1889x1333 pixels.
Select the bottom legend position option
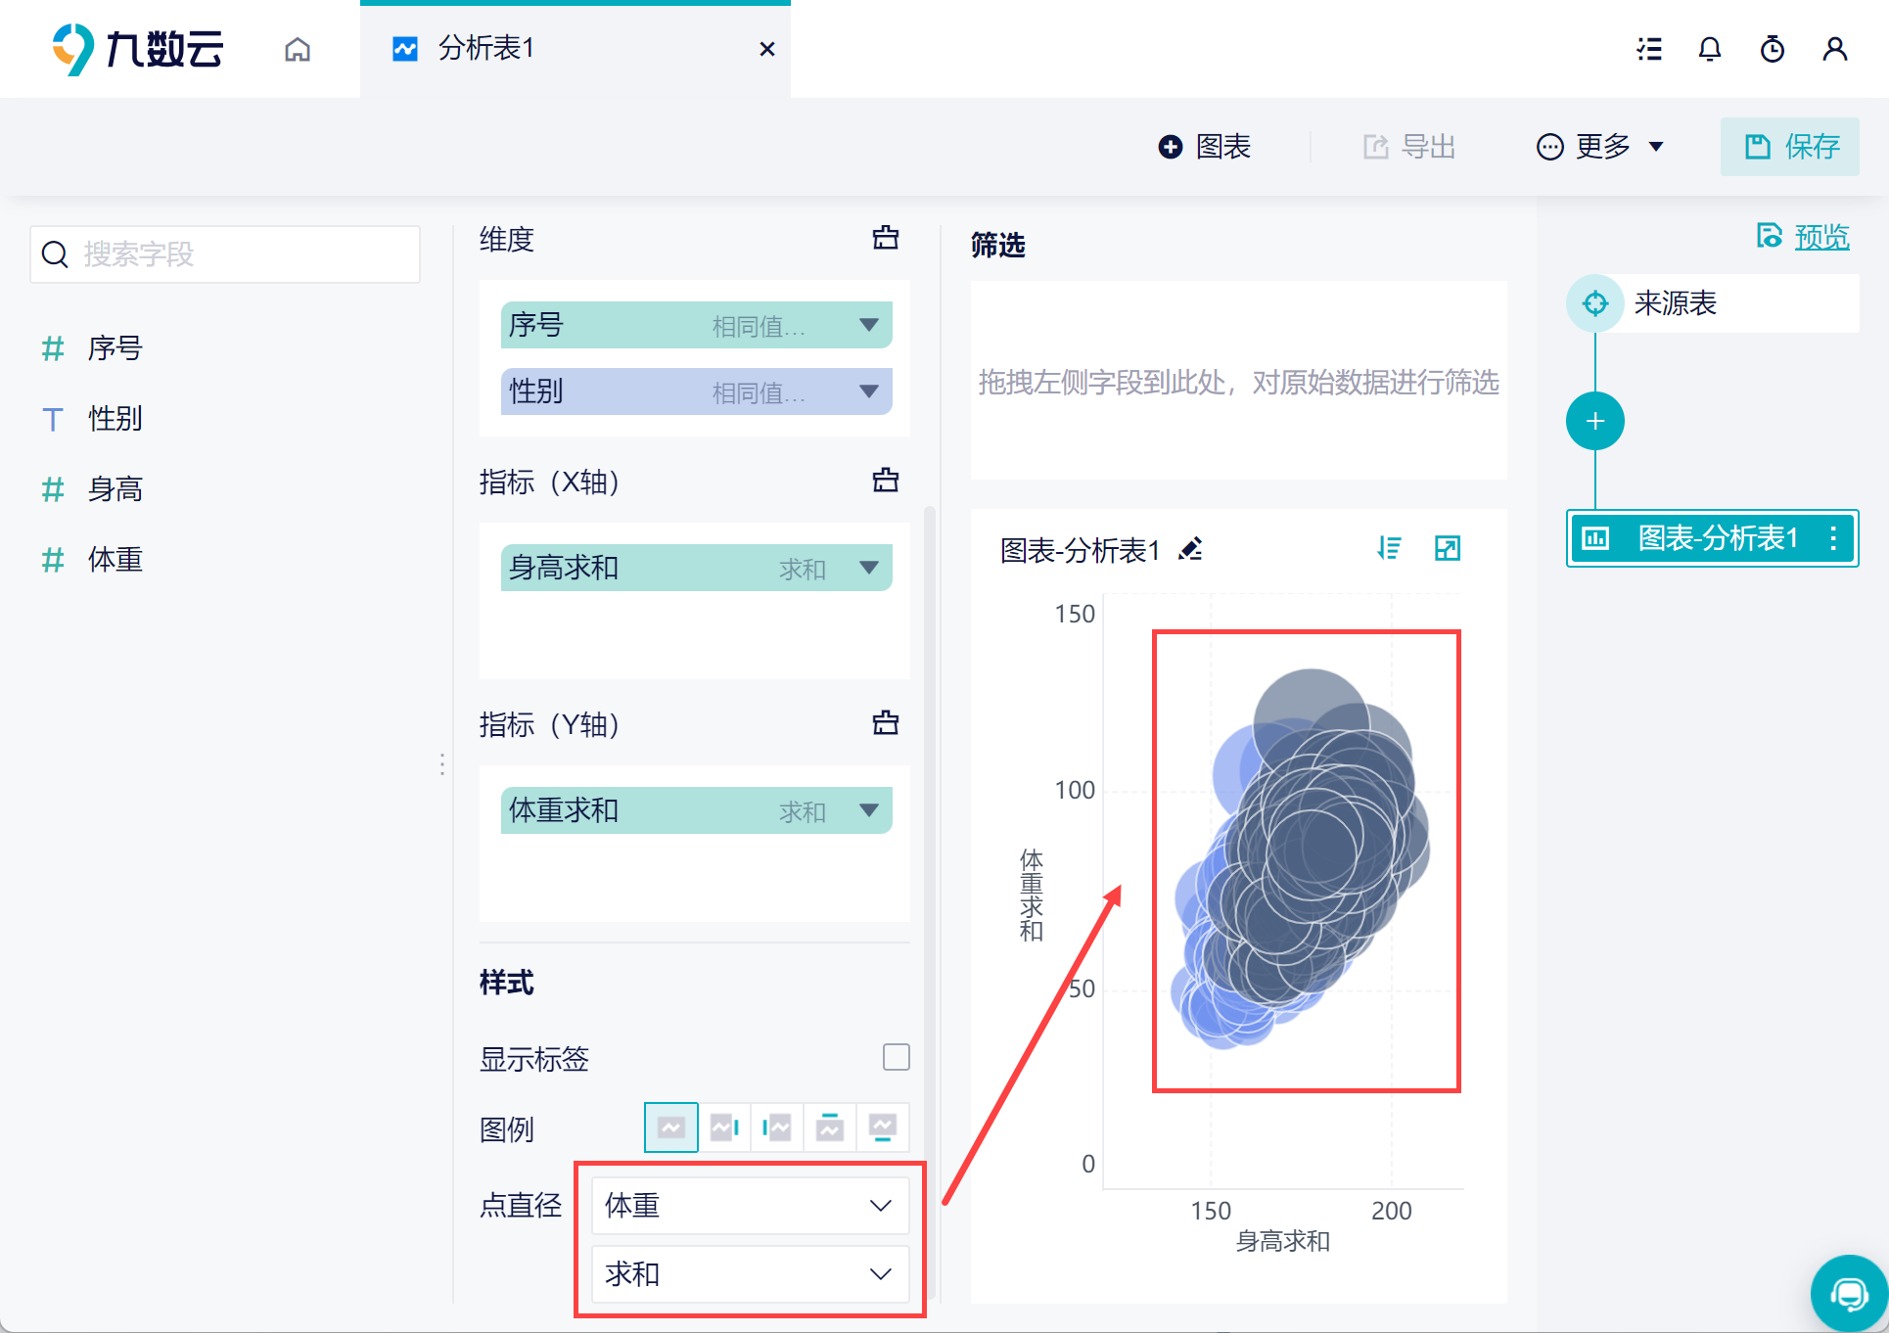coord(882,1127)
